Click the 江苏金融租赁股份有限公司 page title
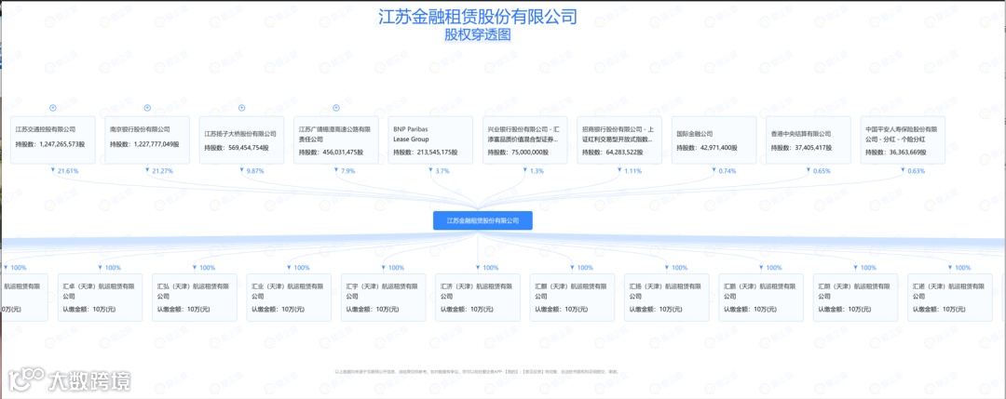The image size is (1006, 399). point(477,17)
